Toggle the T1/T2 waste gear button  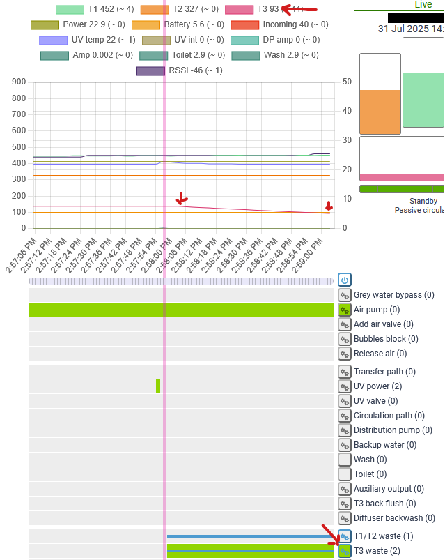[345, 536]
